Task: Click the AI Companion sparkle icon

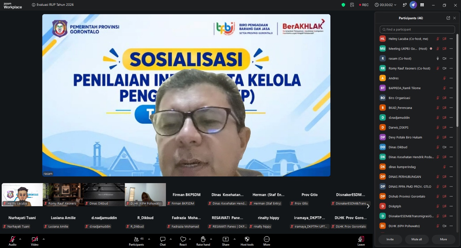Action: (x=413, y=5)
